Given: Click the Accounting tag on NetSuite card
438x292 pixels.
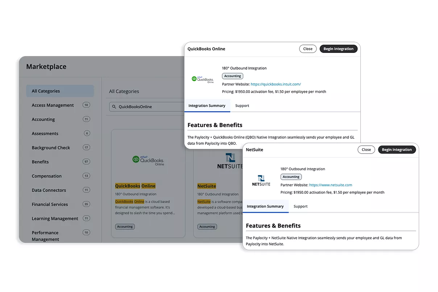Looking at the screenshot, I should [207, 226].
